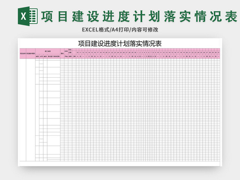Image resolution: width=240 pixels, height=180 pixels.
Task: Select the 月份 header cell
Action: [x=70, y=49]
